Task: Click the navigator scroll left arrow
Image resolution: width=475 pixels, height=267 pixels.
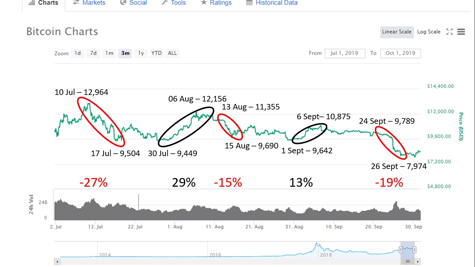Action: [x=57, y=261]
